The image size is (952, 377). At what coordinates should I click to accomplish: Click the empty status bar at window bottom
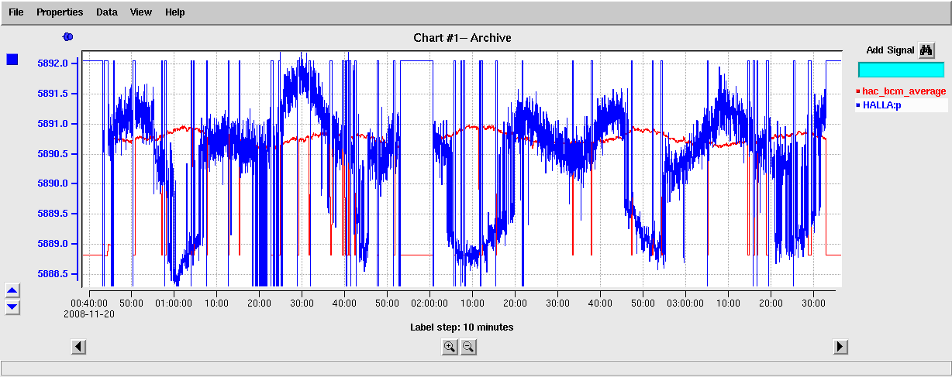pos(476,368)
